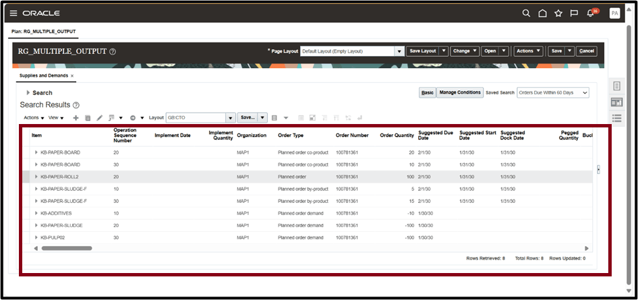Click the Create plus icon in toolbar
The width and height of the screenshot is (638, 300).
tap(76, 118)
